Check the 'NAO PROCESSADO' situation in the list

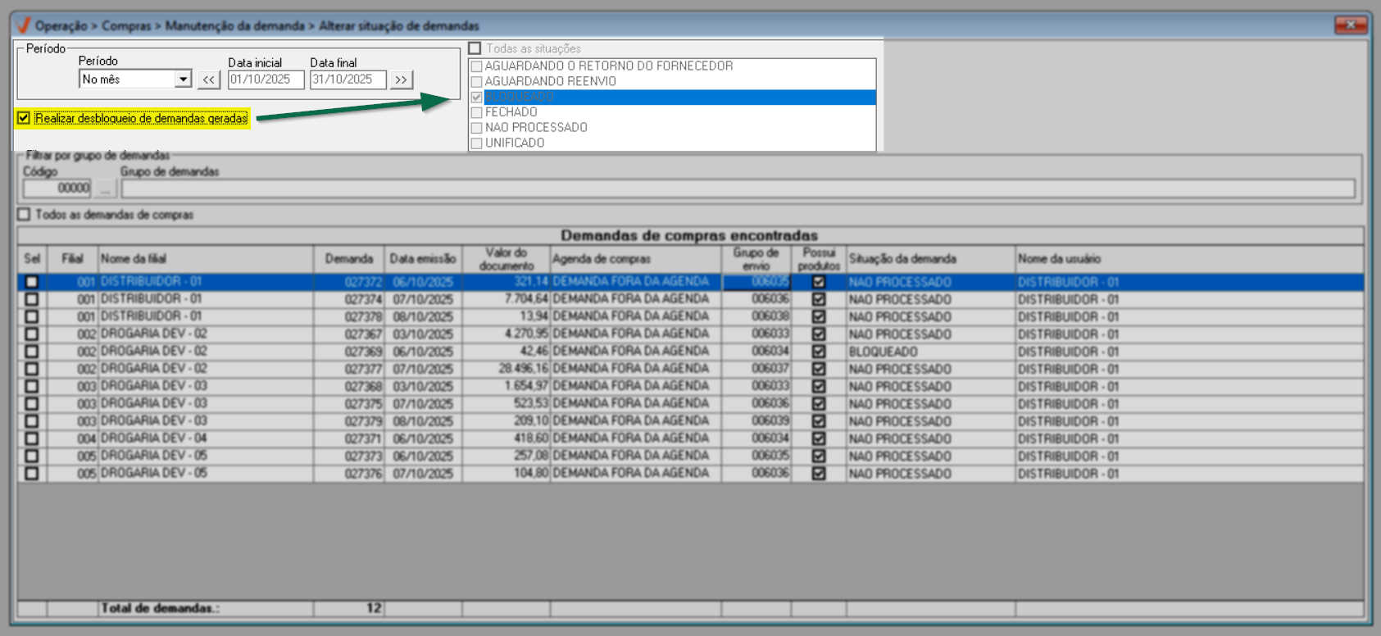tap(476, 128)
